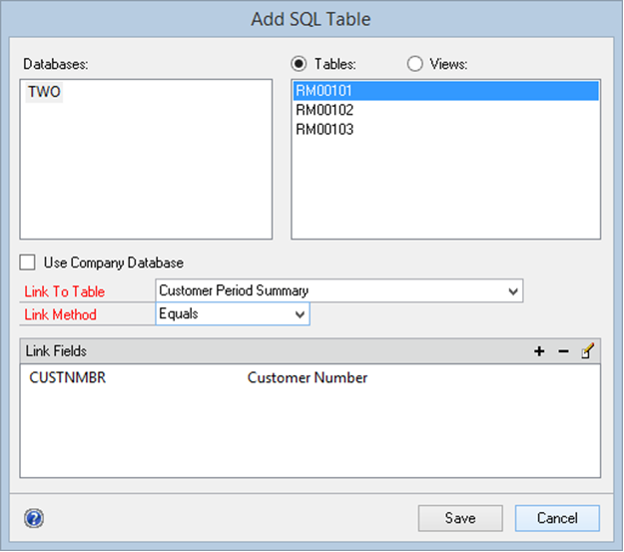
Task: Select the Tables radio button
Action: [299, 64]
